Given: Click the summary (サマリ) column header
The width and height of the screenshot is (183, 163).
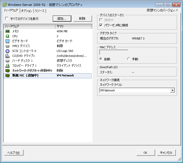Looking at the screenshot, I should point(73,26).
